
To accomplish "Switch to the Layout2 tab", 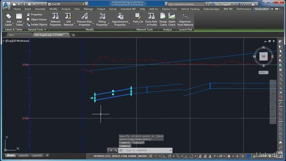I will 37,155.
